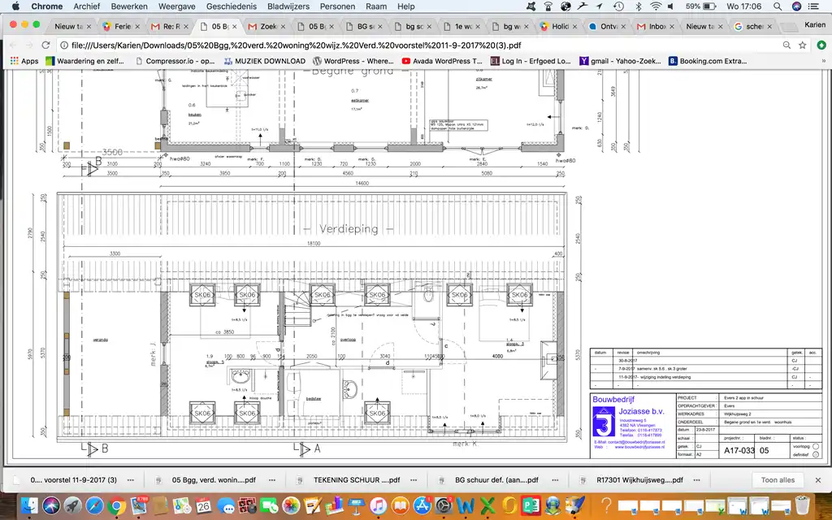832x520 pixels.
Task: Click Toon alles downloads button
Action: 778,479
